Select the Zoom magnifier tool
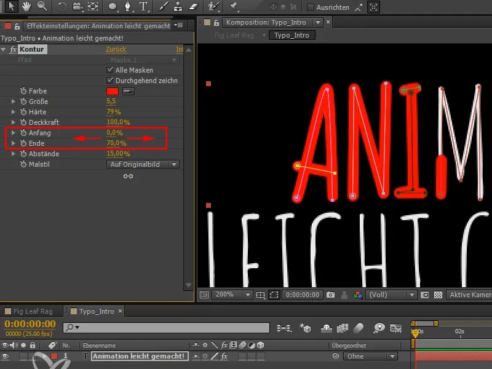 [x=42, y=6]
